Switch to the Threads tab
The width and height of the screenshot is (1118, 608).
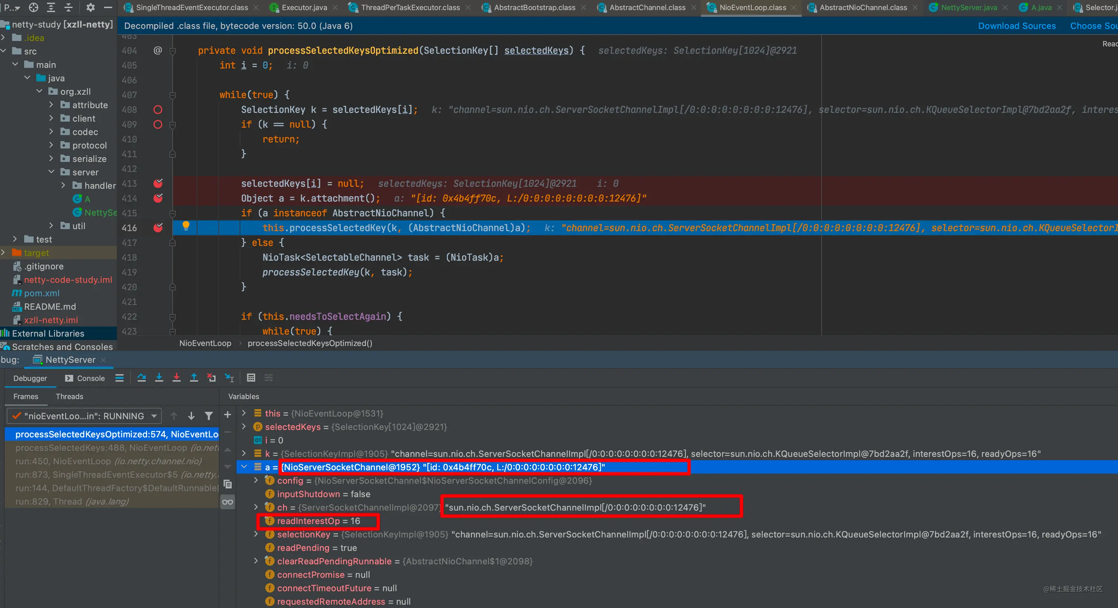(x=70, y=396)
